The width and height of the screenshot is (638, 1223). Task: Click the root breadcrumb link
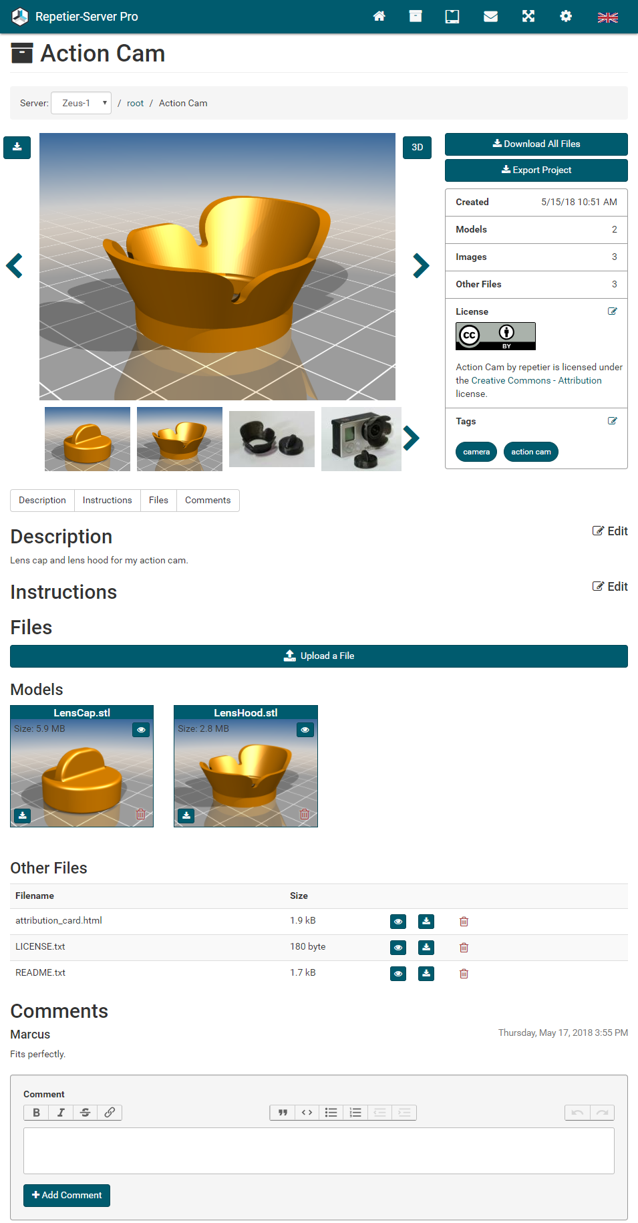pos(135,103)
